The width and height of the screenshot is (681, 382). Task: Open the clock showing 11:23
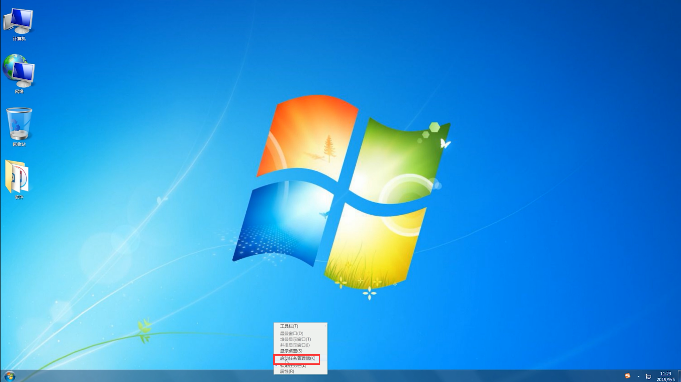pos(665,376)
